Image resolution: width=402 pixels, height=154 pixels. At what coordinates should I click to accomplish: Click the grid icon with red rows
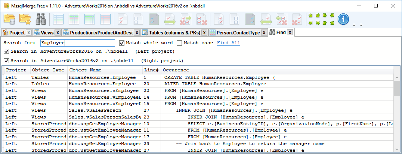(x=105, y=19)
